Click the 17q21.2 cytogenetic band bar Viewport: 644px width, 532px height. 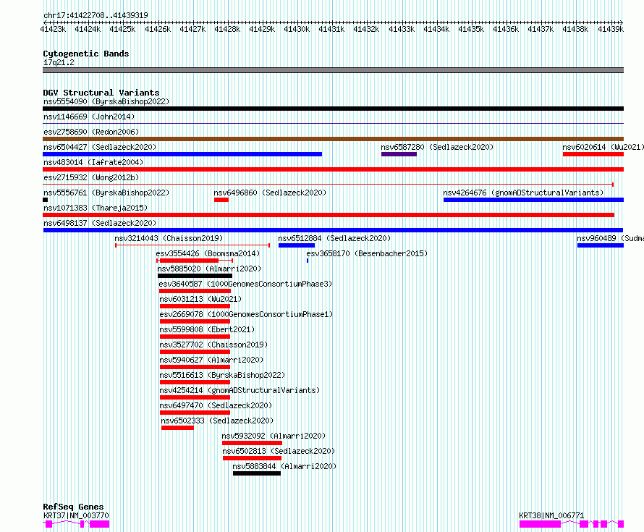(333, 70)
